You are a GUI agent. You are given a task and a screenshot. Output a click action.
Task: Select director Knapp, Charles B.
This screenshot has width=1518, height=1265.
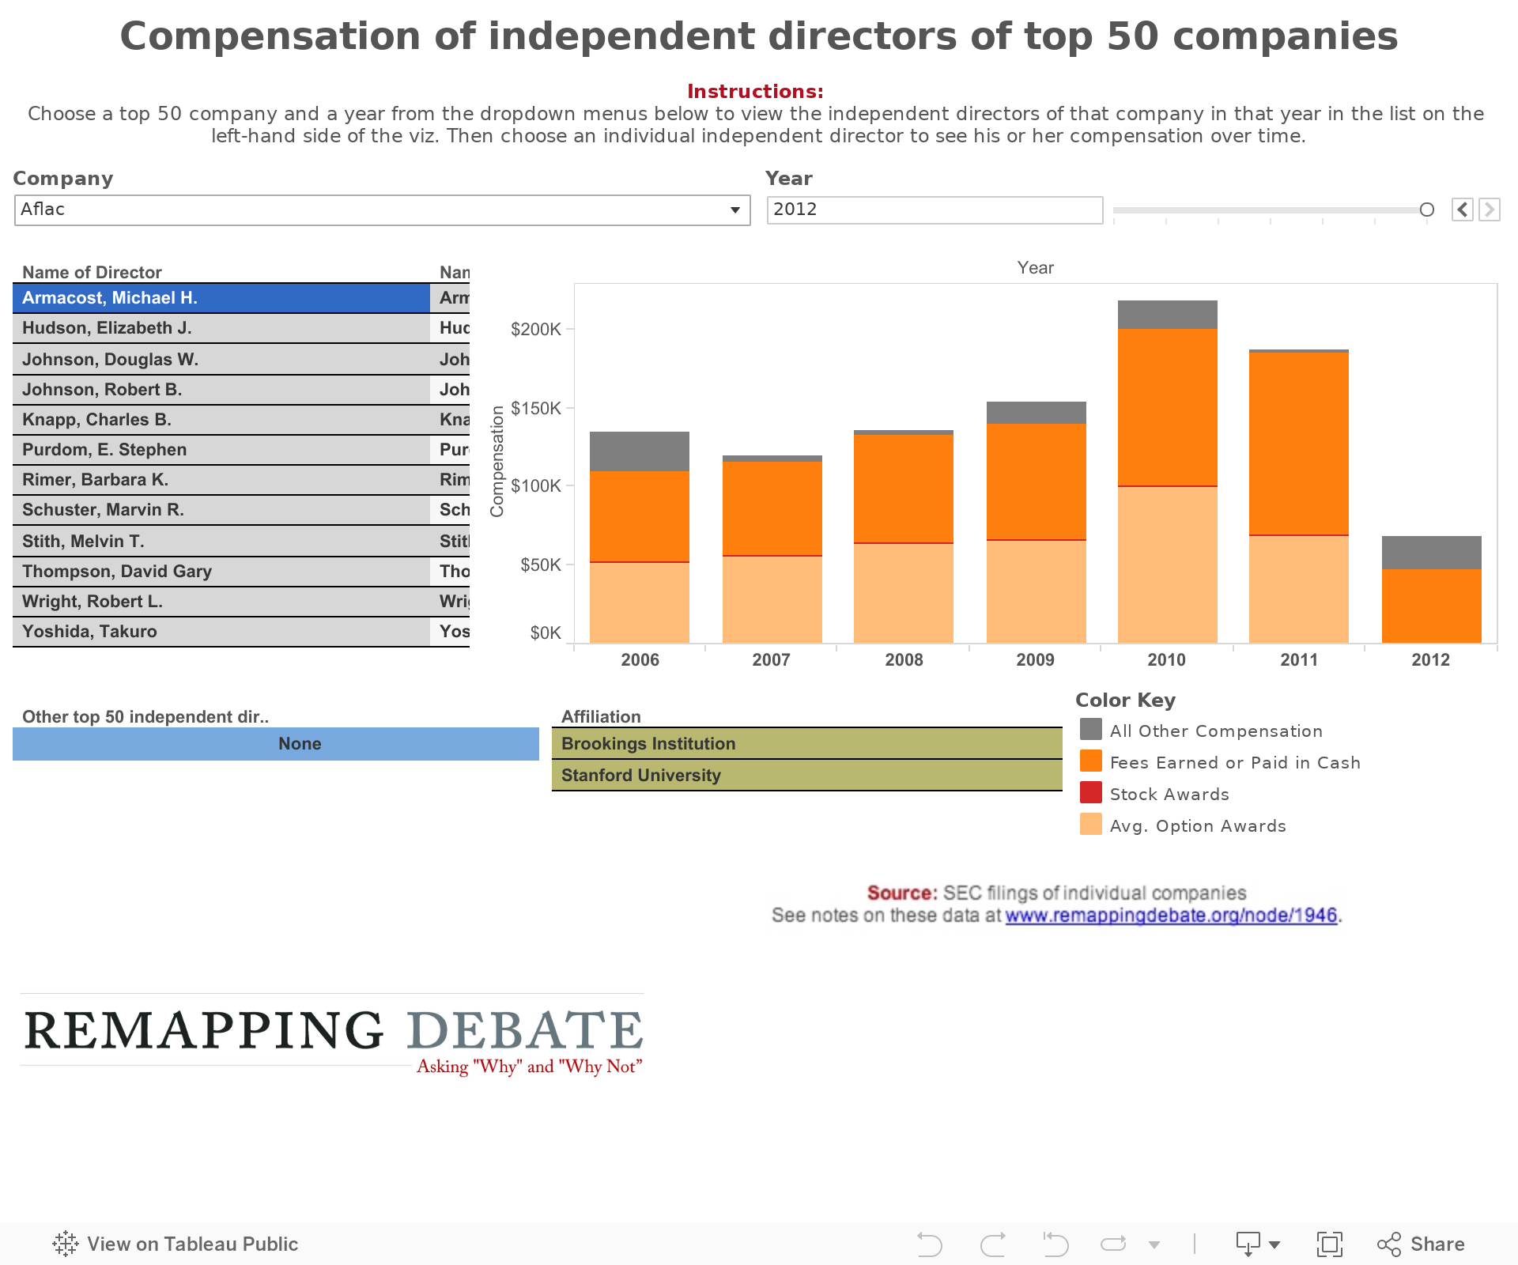tap(221, 420)
